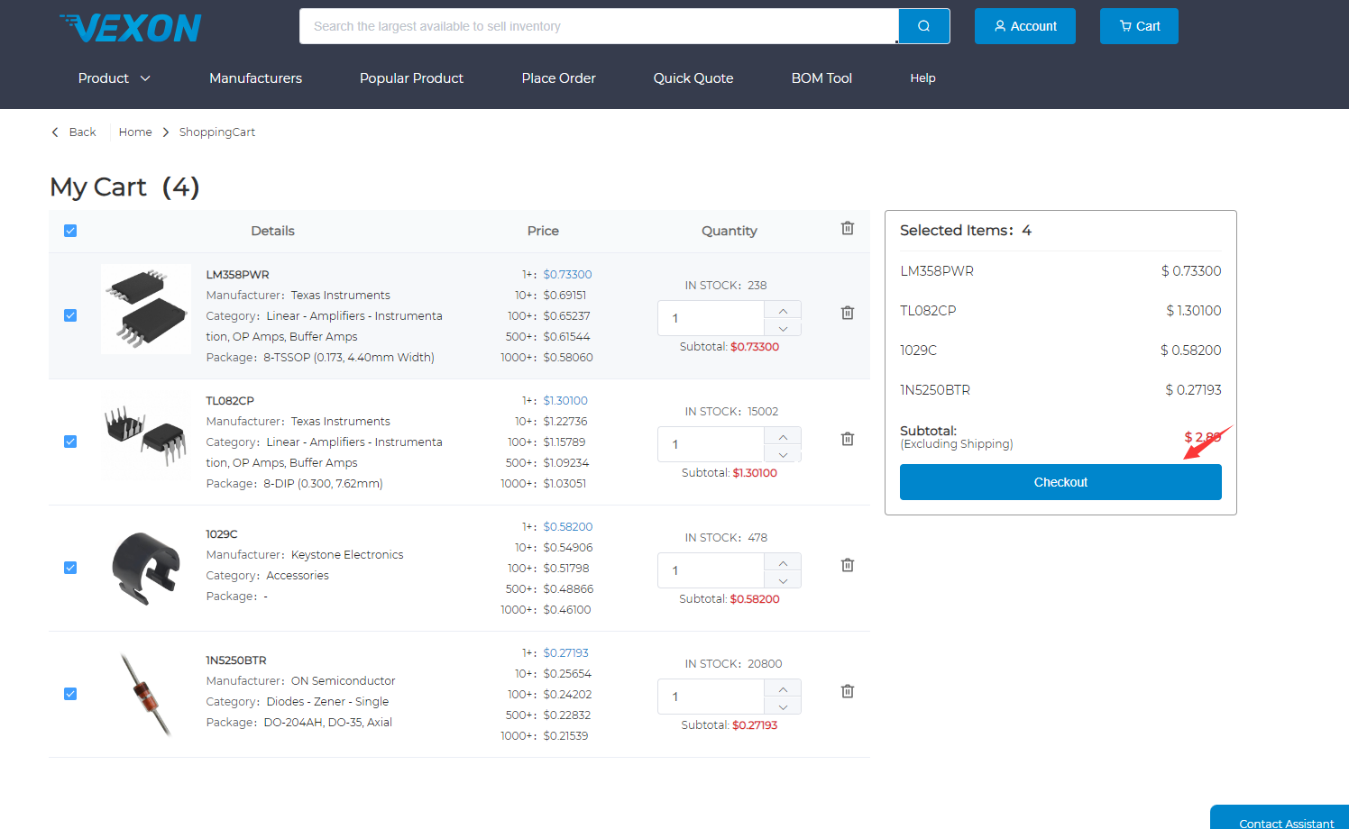Decrease the TL082CP quantity

[x=783, y=454]
